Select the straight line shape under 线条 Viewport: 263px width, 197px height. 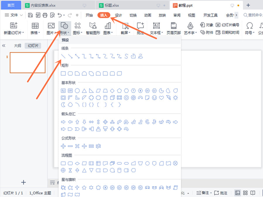click(x=64, y=56)
